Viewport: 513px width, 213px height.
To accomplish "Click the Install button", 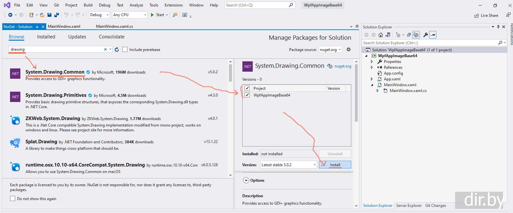I will [335, 165].
